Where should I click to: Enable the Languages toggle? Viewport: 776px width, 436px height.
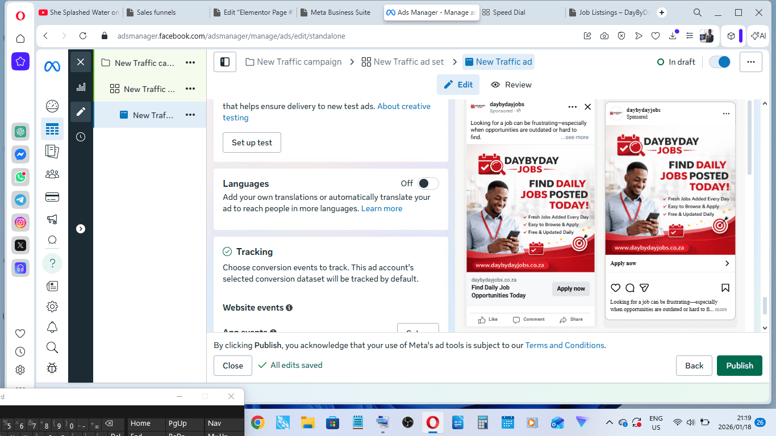pyautogui.click(x=428, y=183)
